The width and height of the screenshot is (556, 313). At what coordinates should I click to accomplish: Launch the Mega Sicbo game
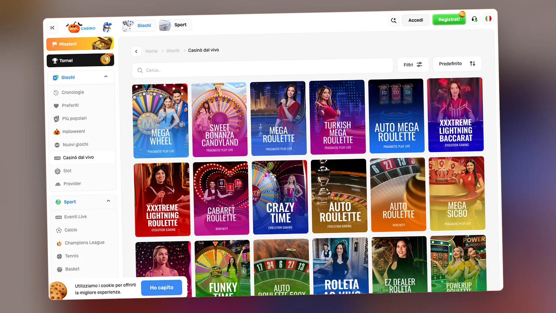tap(457, 194)
